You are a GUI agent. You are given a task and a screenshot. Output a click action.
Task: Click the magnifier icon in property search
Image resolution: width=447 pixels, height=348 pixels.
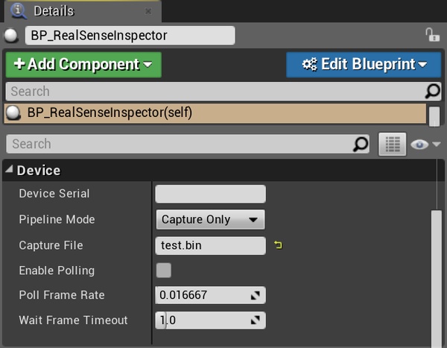(361, 144)
